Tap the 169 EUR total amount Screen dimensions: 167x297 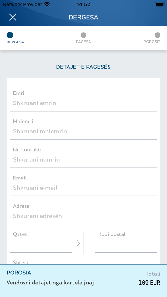149,283
